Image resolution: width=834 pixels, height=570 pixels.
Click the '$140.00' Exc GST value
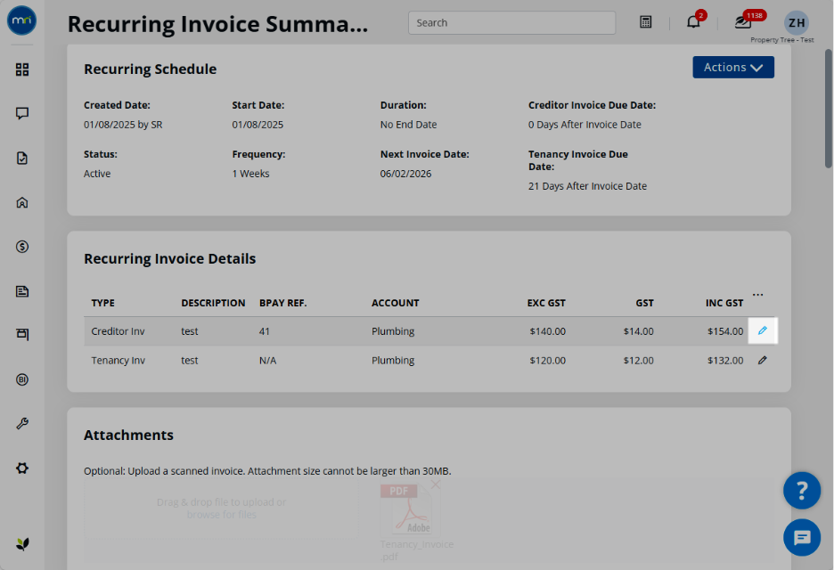tap(547, 331)
